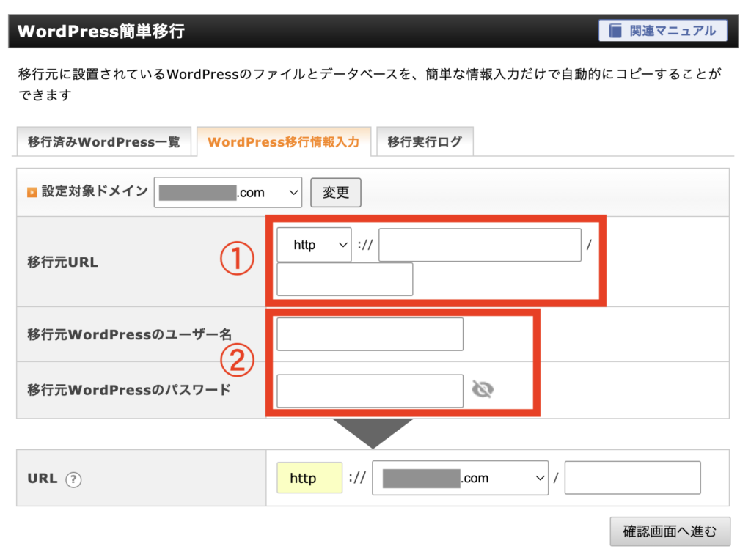Focus the 移行元URL path input field
The width and height of the screenshot is (751, 560).
pos(345,279)
